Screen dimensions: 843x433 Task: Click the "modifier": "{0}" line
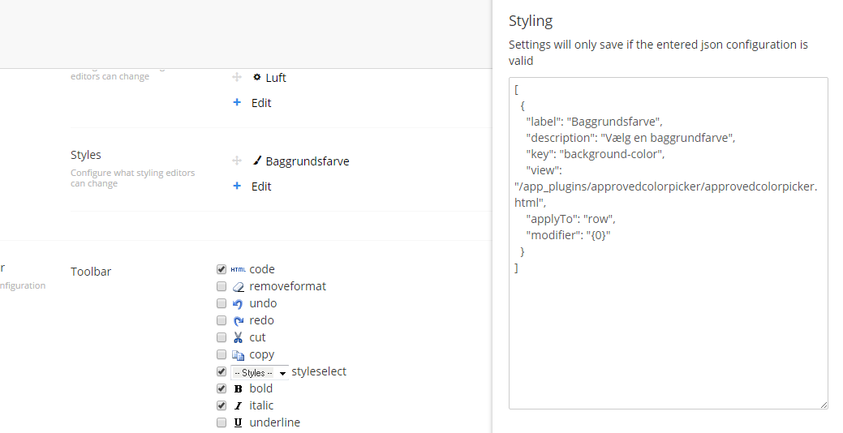coord(568,235)
